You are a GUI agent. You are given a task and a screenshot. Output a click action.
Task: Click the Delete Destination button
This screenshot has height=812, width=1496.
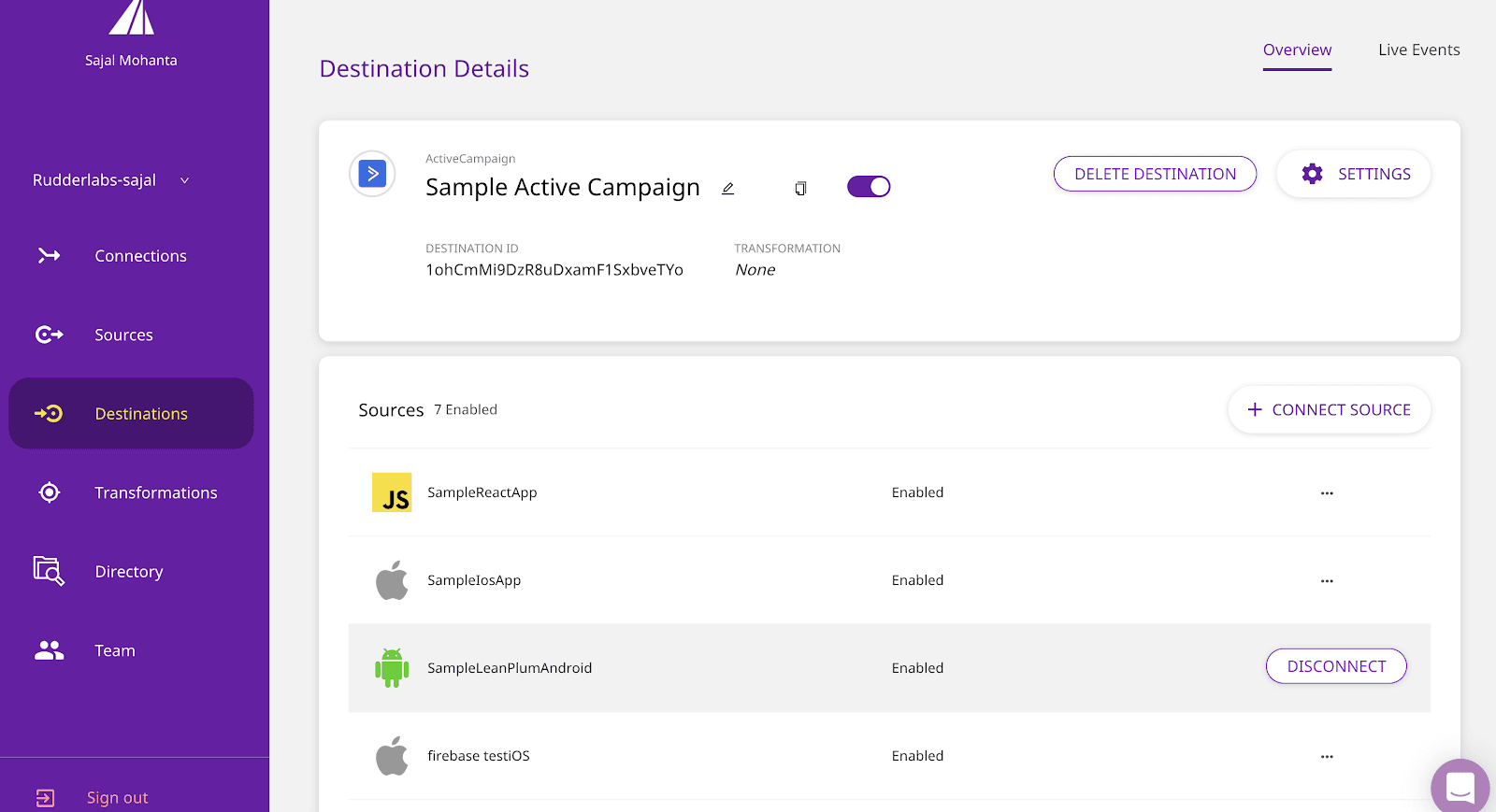click(1155, 174)
